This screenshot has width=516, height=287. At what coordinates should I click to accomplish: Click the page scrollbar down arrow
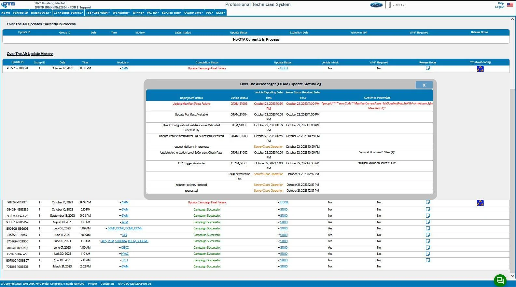click(x=513, y=276)
